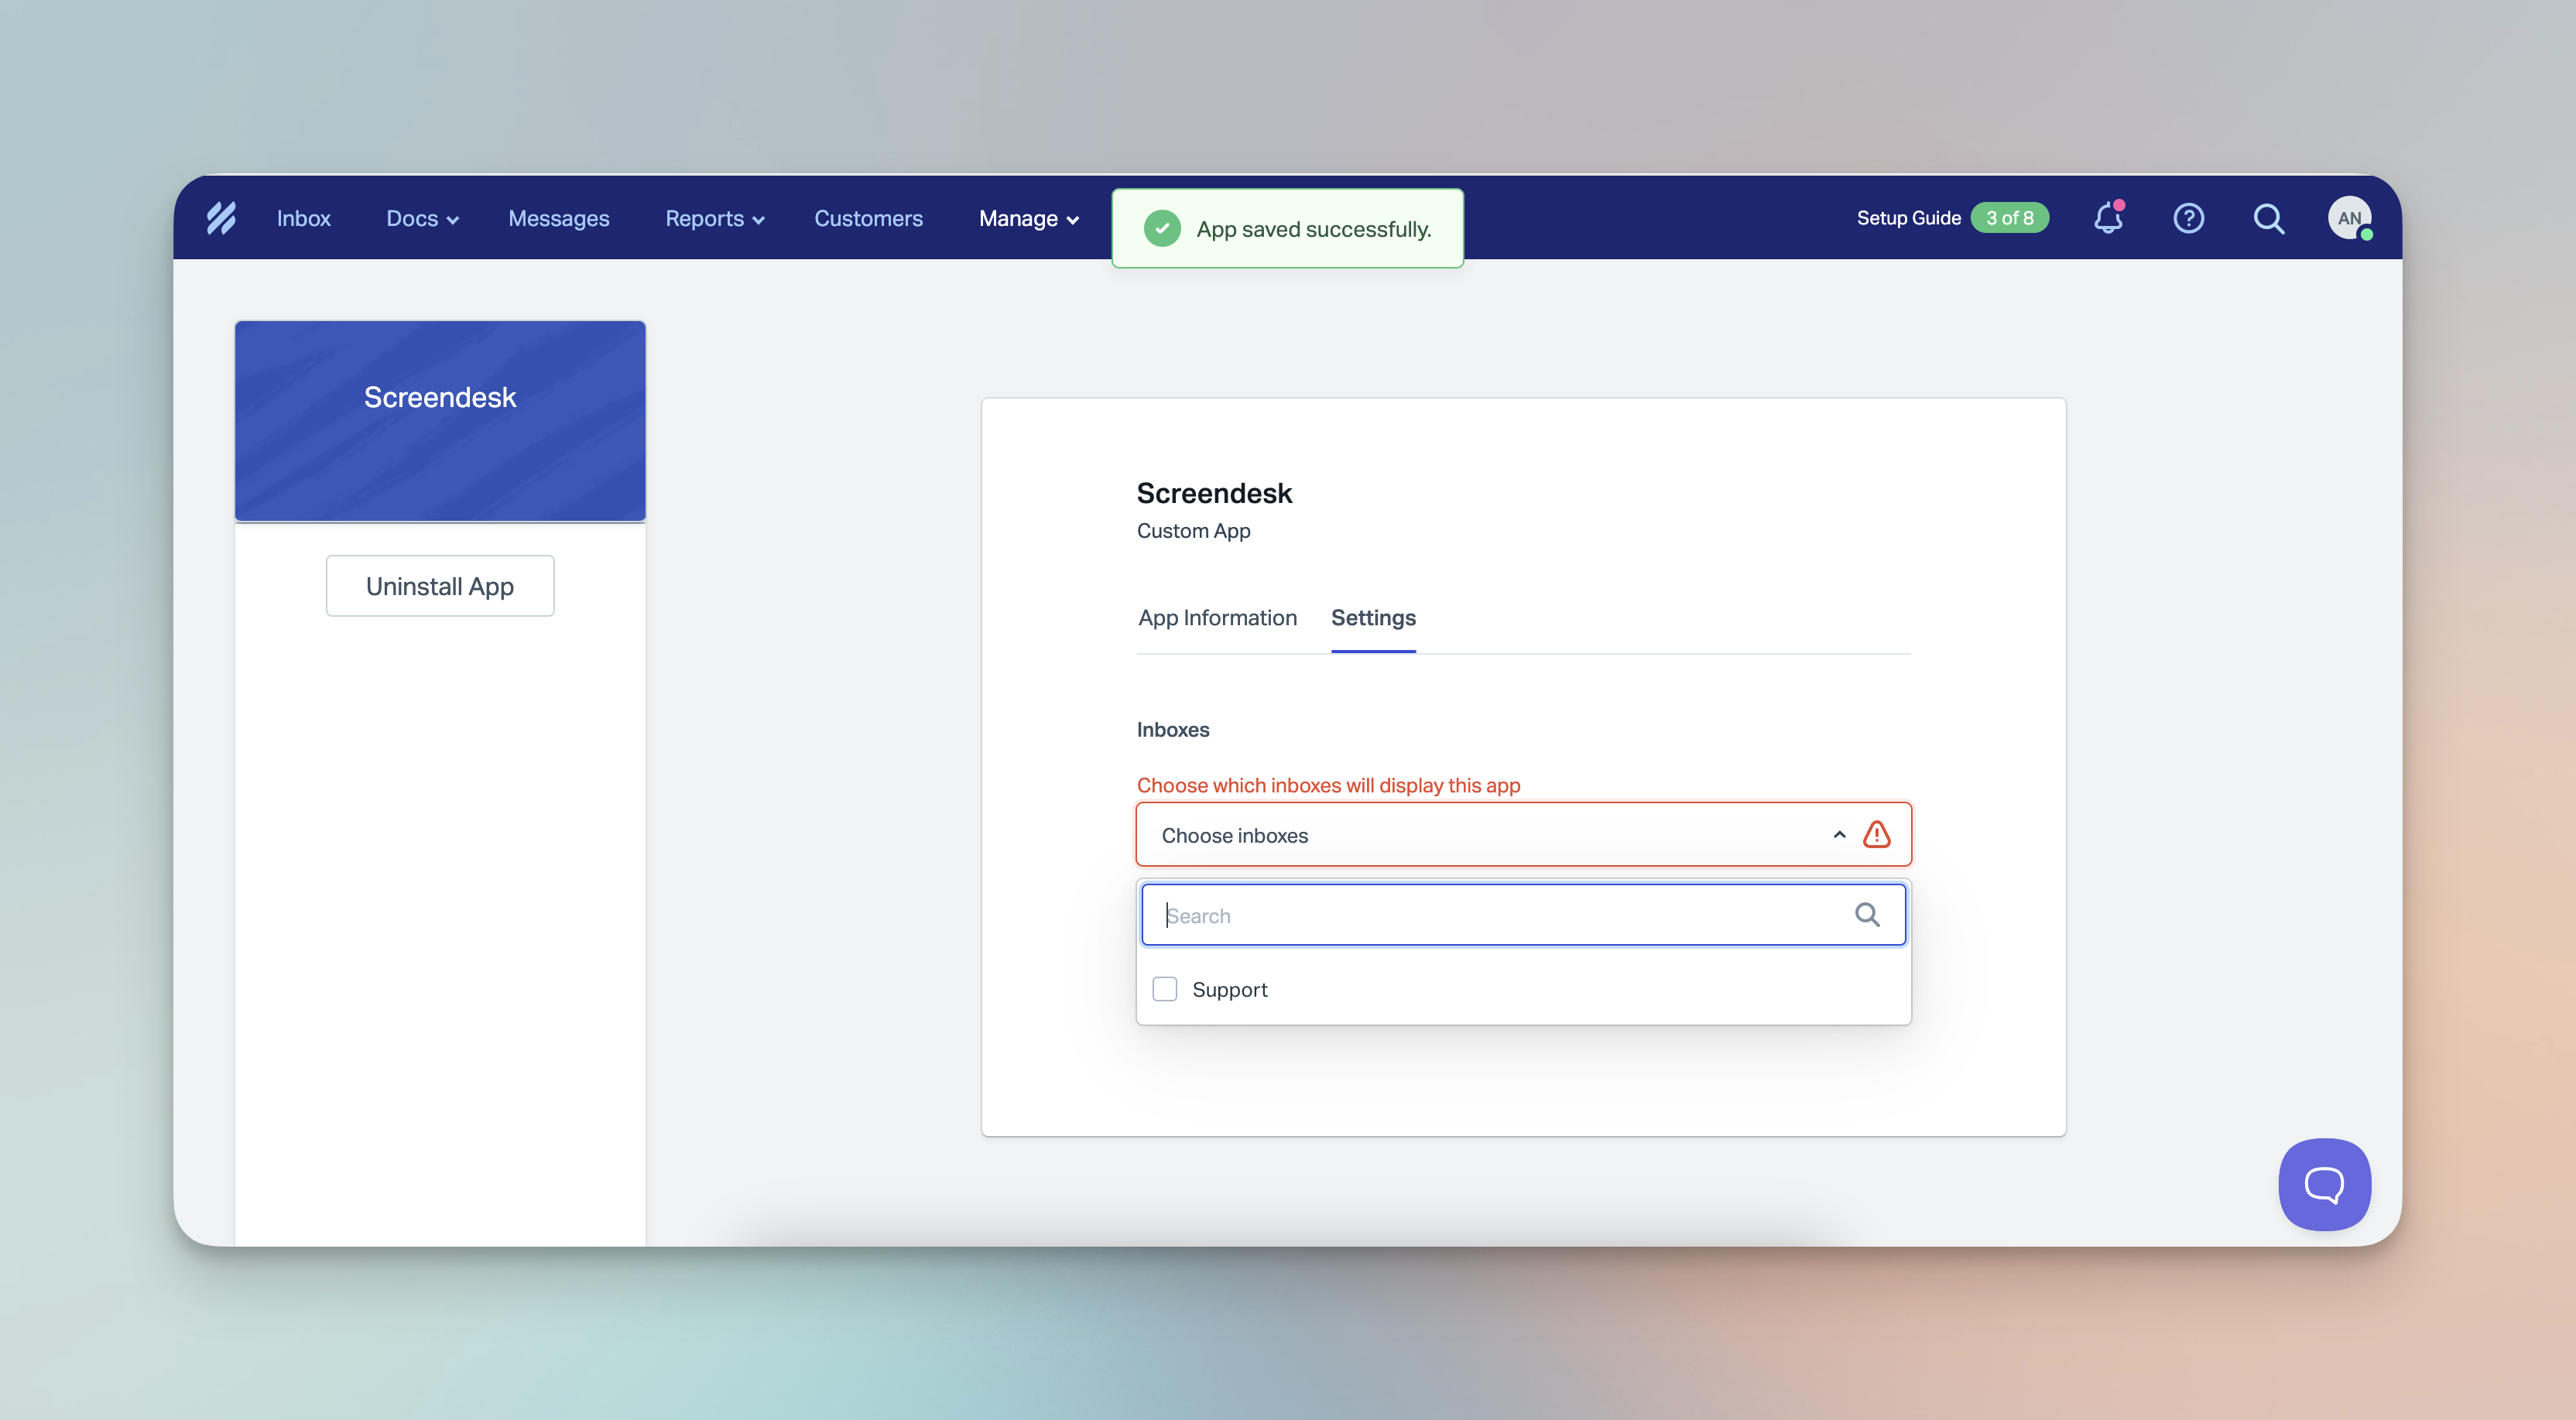Click the green checkmark in success toast

point(1162,229)
